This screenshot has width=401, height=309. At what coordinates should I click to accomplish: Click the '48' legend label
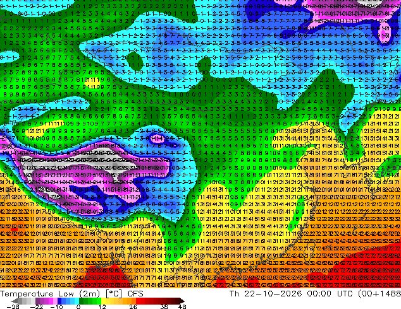[182, 306]
